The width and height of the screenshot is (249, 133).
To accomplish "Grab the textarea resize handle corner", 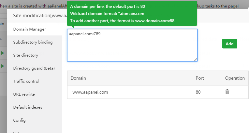I will (x=196, y=60).
